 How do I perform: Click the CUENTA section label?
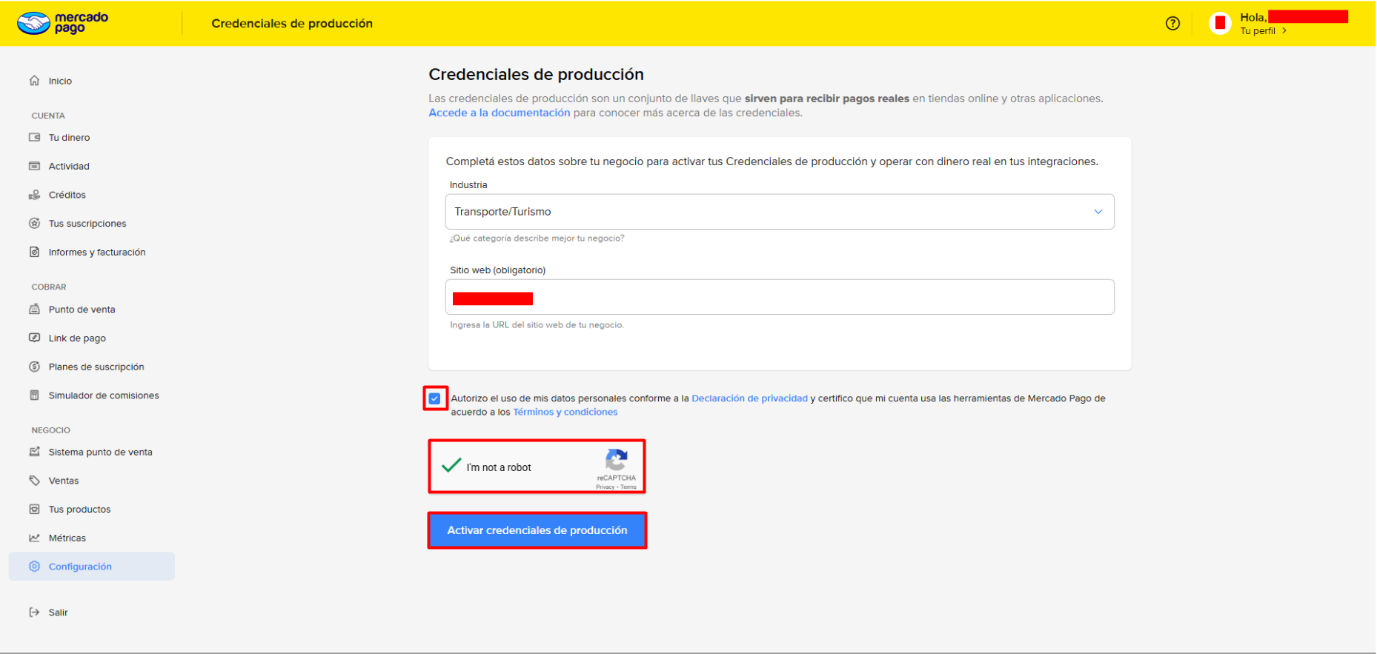click(x=48, y=116)
